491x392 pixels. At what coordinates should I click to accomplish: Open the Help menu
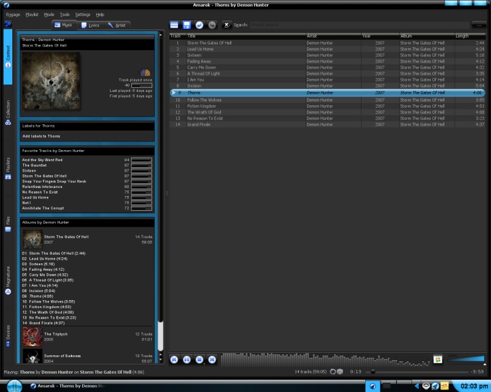click(x=100, y=14)
